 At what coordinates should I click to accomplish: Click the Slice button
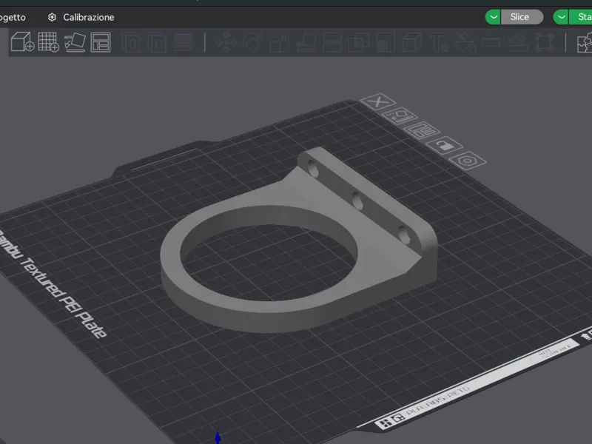click(522, 17)
